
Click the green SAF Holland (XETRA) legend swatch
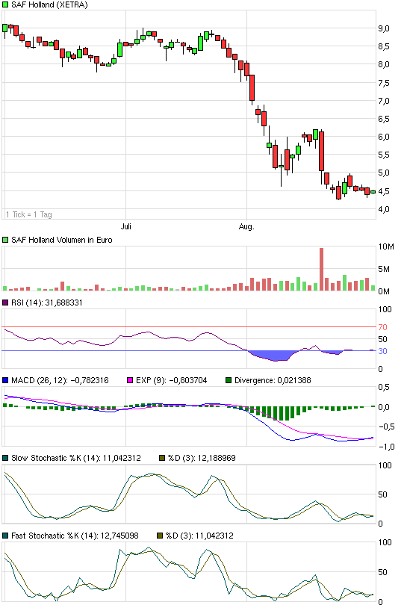point(5,4)
